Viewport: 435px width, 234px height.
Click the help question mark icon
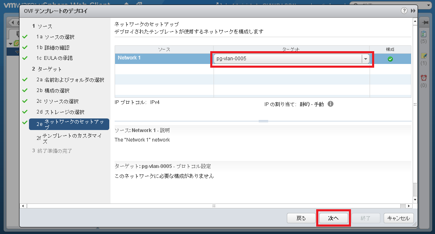pos(404,10)
